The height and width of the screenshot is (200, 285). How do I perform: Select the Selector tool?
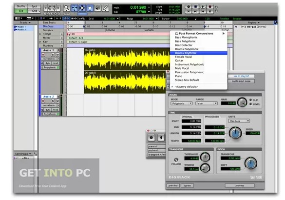click(82, 8)
